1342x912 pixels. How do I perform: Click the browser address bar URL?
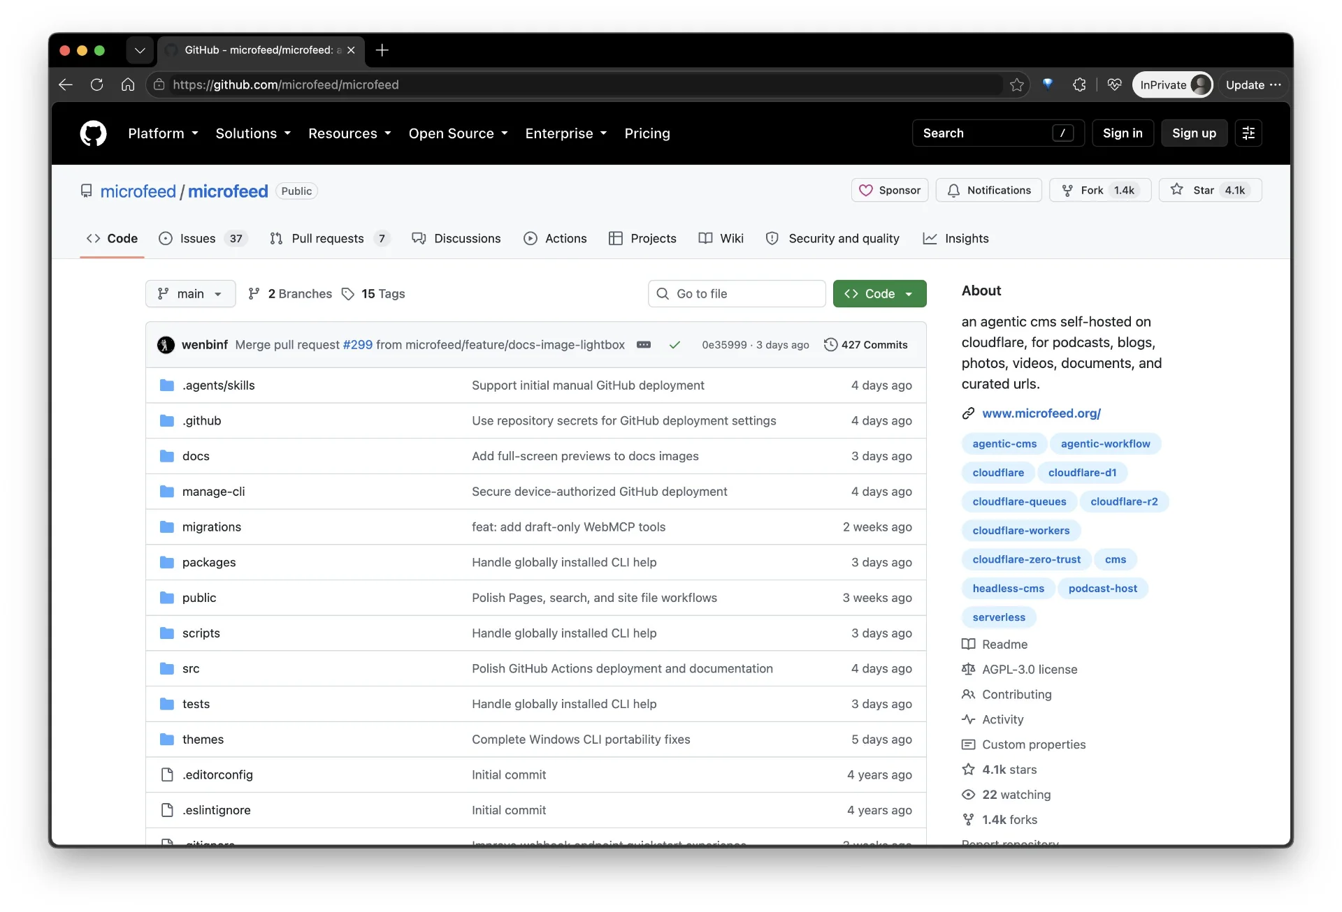coord(286,84)
